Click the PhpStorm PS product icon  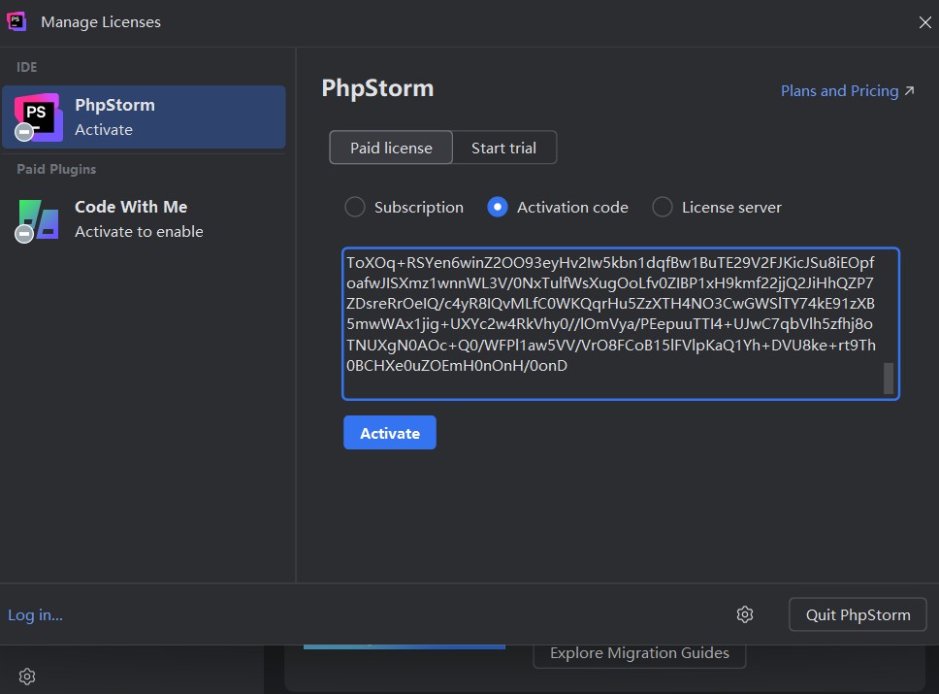click(x=38, y=116)
